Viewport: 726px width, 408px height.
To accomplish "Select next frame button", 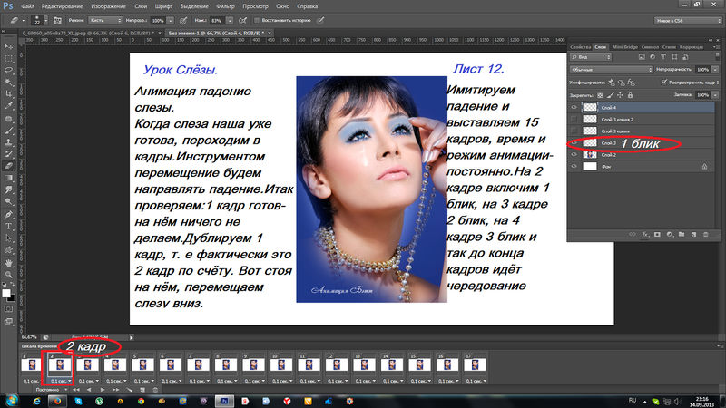I will point(115,390).
